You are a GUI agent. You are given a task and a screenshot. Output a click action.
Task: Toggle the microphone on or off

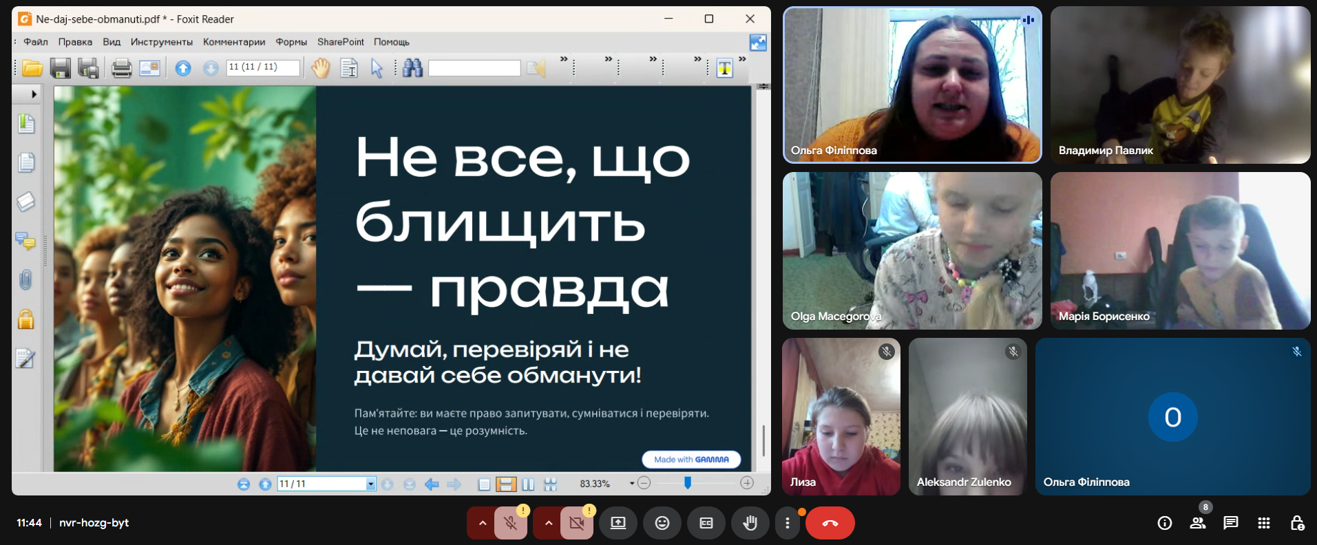pyautogui.click(x=510, y=523)
